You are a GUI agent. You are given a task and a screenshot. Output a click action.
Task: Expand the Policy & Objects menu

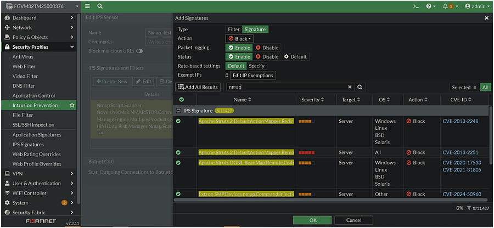point(38,37)
